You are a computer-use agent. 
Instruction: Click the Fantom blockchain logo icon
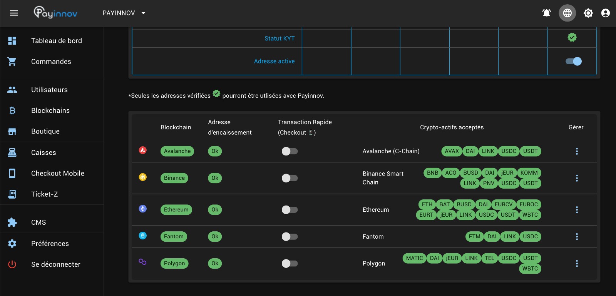tap(143, 236)
